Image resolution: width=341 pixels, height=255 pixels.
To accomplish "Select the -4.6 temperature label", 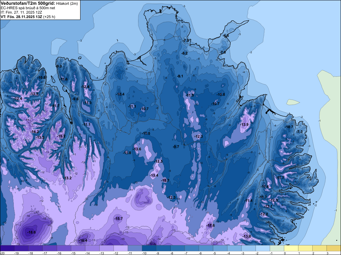I will tap(226, 35).
